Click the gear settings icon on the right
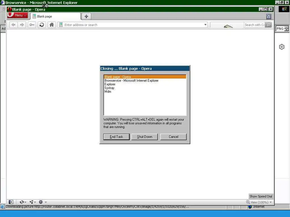290x217 pixels. pos(282,47)
